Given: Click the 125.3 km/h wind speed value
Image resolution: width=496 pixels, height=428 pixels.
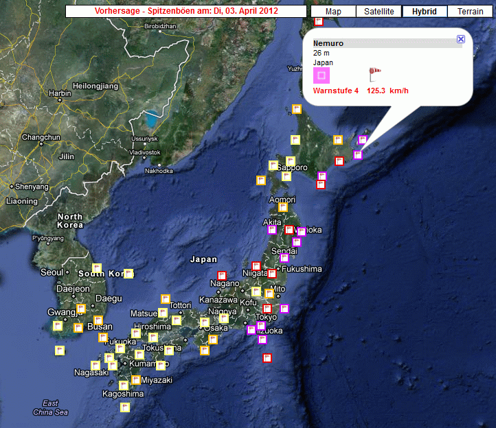Looking at the screenshot, I should click(387, 91).
